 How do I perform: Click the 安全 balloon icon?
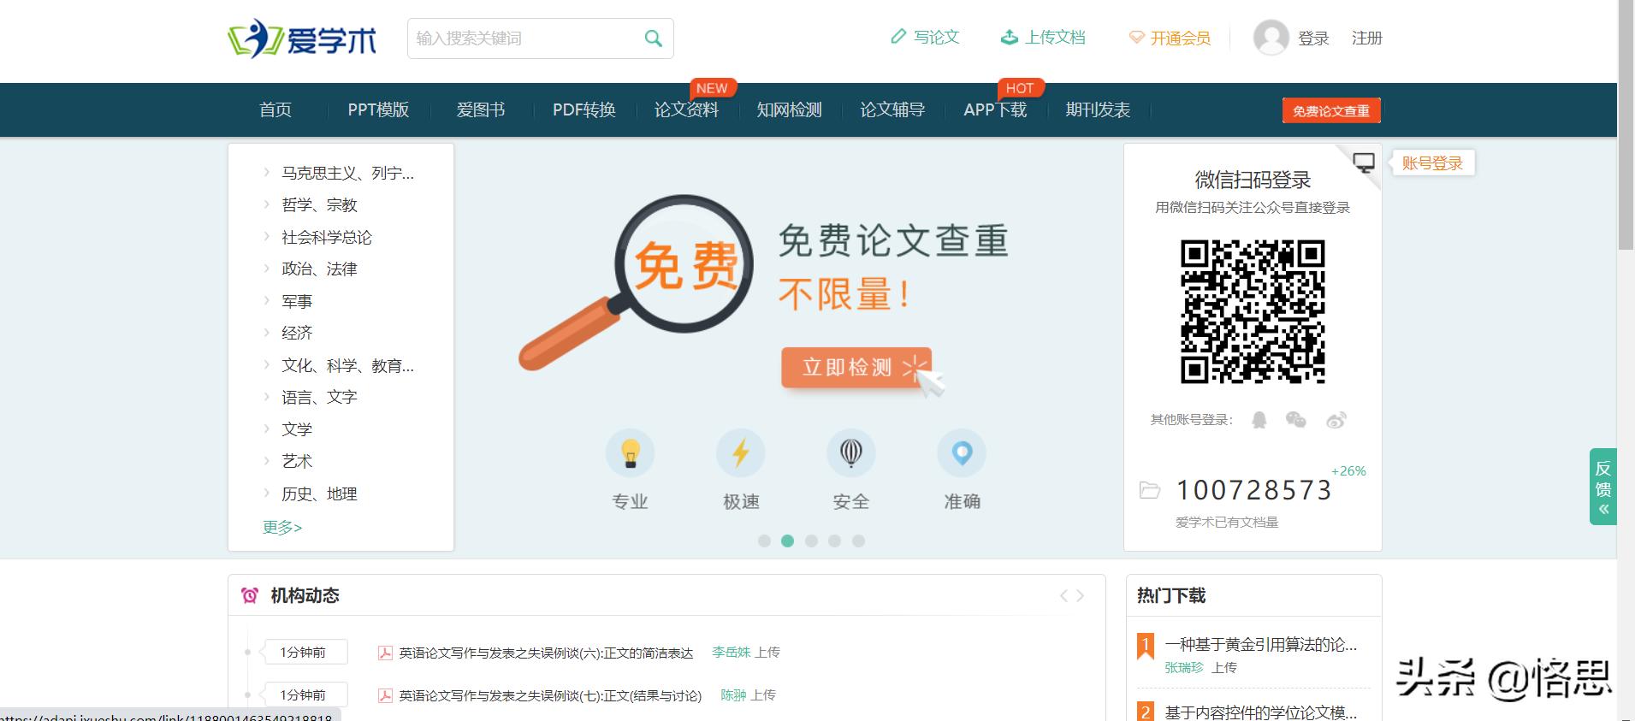click(851, 452)
